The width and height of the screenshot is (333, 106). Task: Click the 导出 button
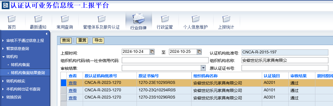(x=98, y=41)
